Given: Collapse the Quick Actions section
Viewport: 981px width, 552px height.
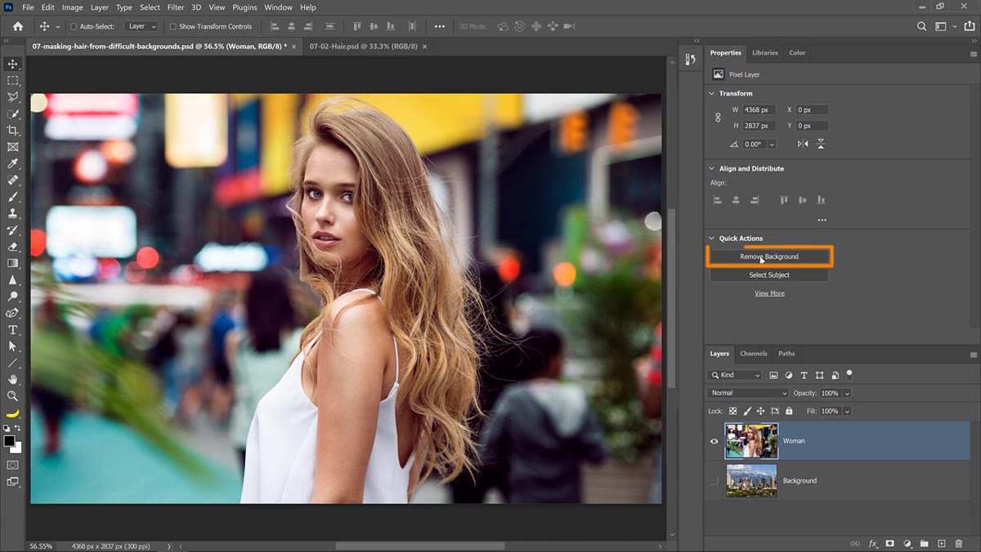Looking at the screenshot, I should (x=711, y=238).
